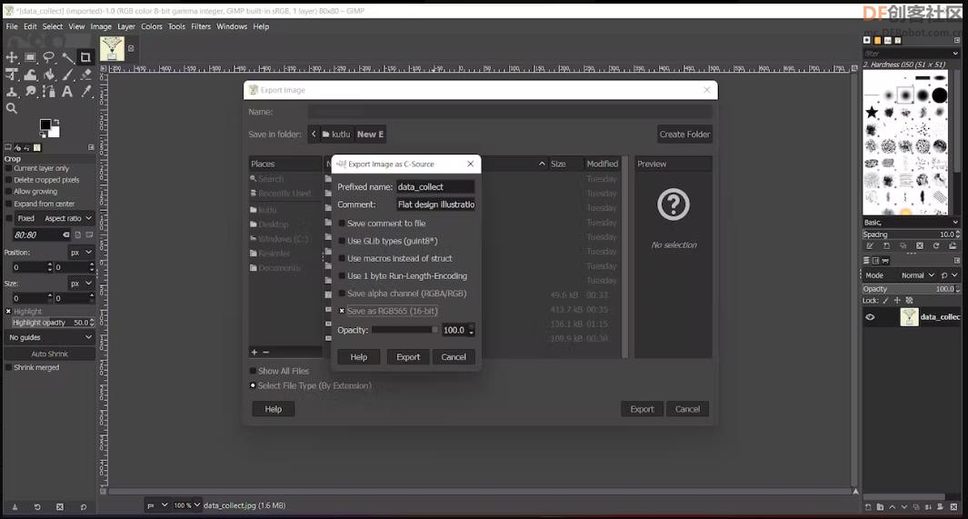Select the Color Picker eyedropper tool
968x519 pixels.
[85, 92]
